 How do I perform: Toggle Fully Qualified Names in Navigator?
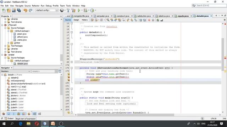(x=29, y=114)
